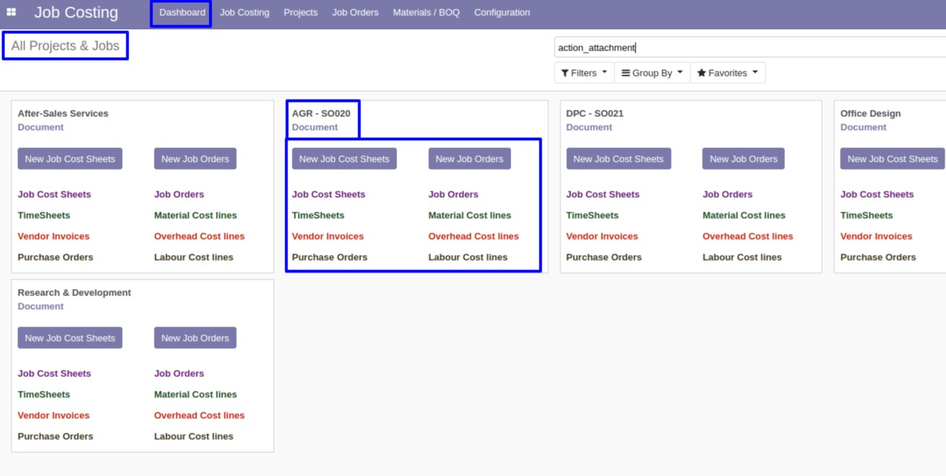Open the Job Costing menu item
Screen dimensions: 946x476
tap(244, 12)
